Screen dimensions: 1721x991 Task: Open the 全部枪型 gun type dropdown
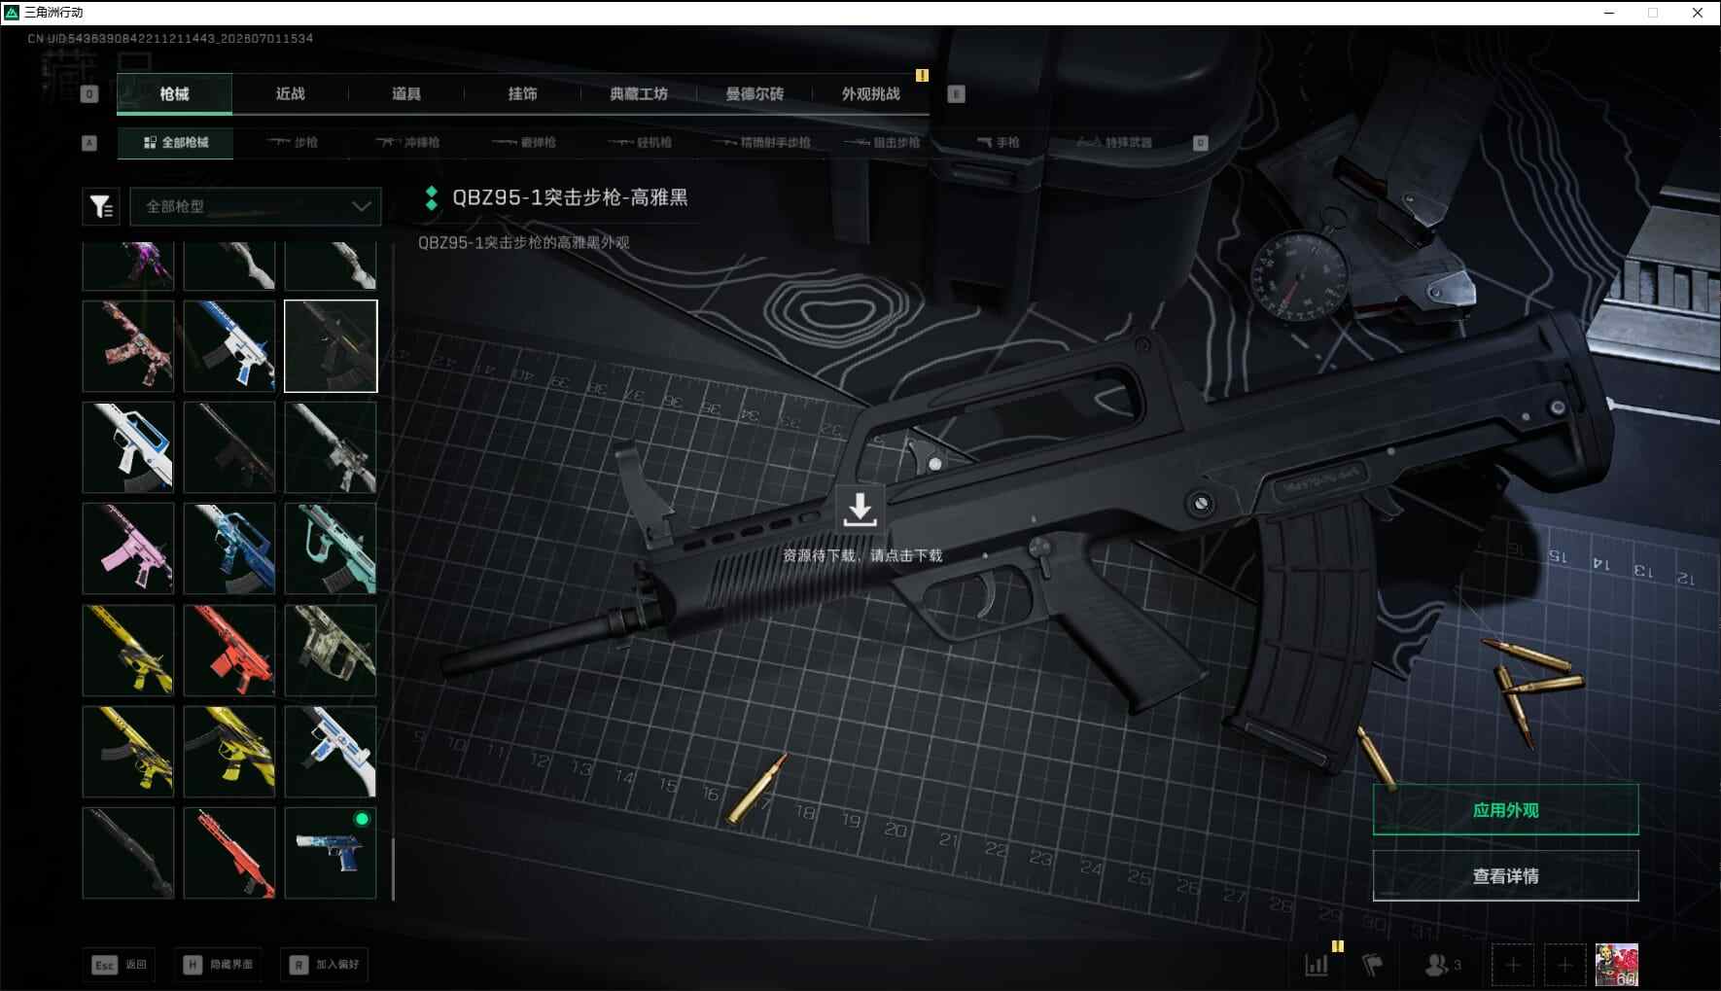click(256, 206)
